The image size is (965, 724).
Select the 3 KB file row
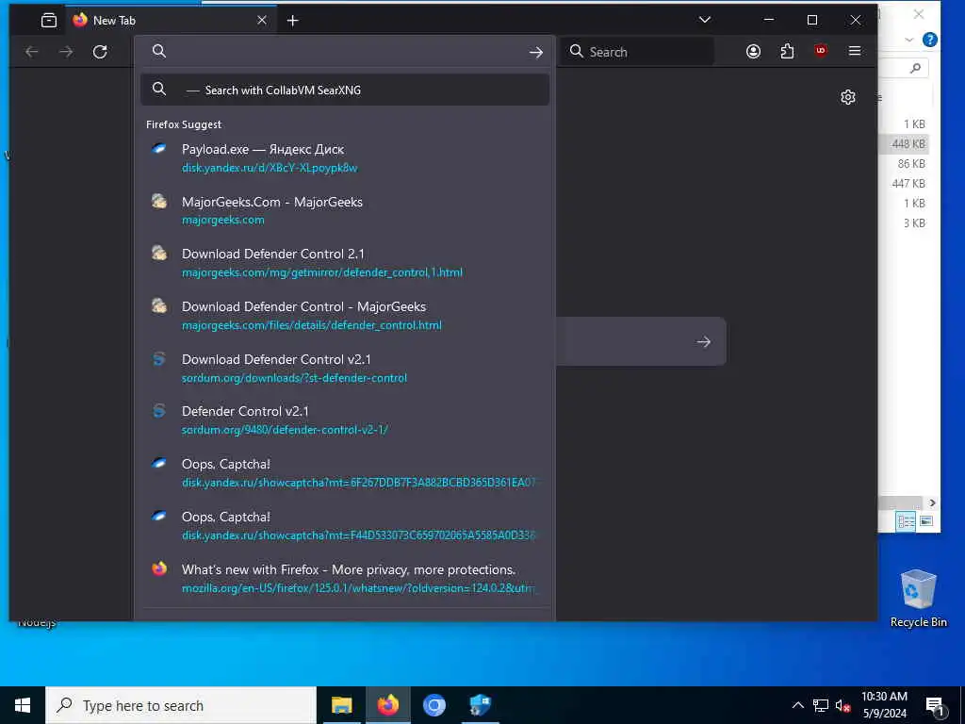point(904,222)
